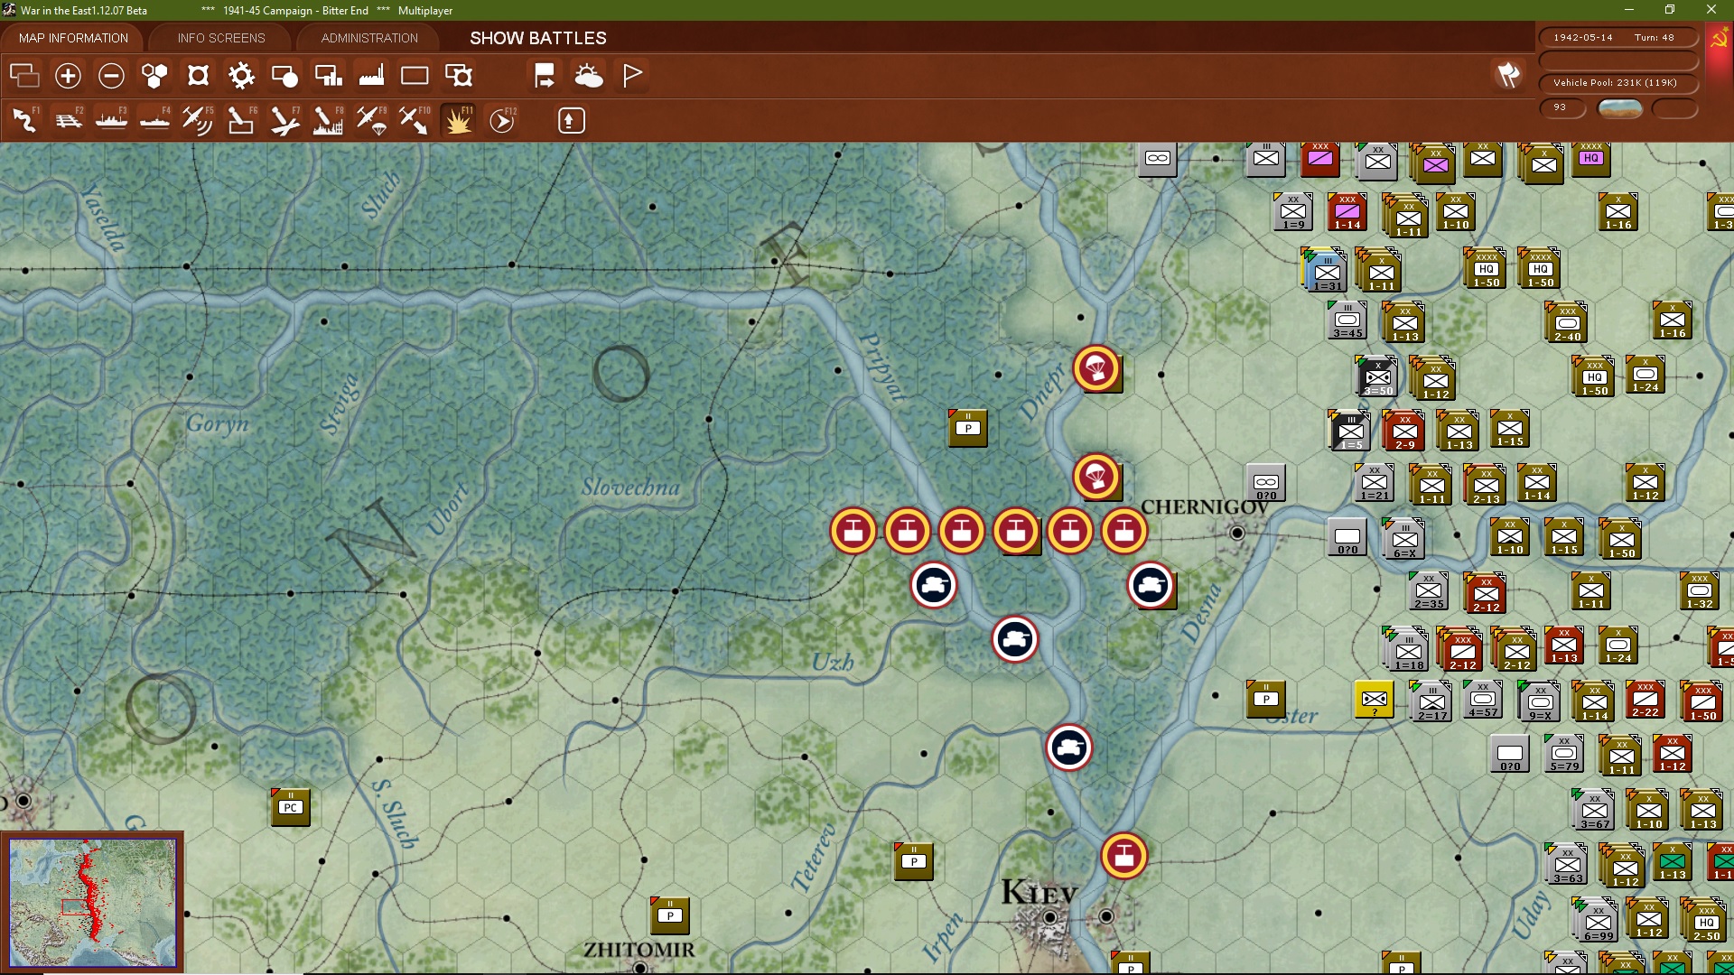The image size is (1734, 975).
Task: Select F5 air recon mode icon
Action: click(x=198, y=120)
